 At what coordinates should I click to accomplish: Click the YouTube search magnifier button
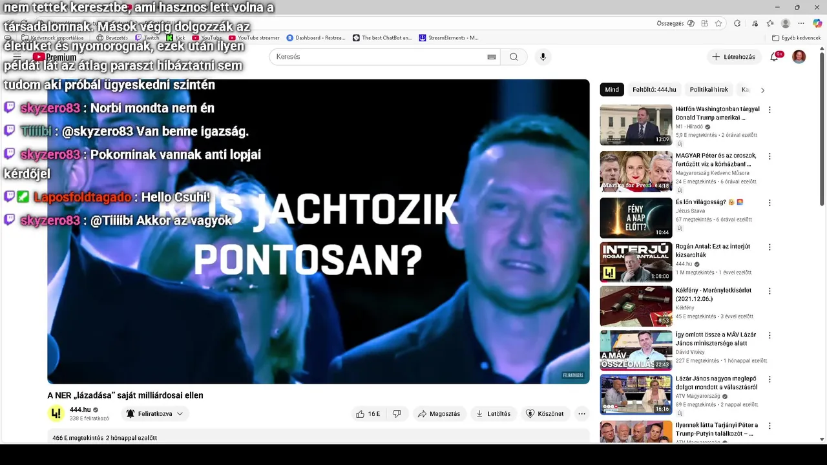pos(514,57)
